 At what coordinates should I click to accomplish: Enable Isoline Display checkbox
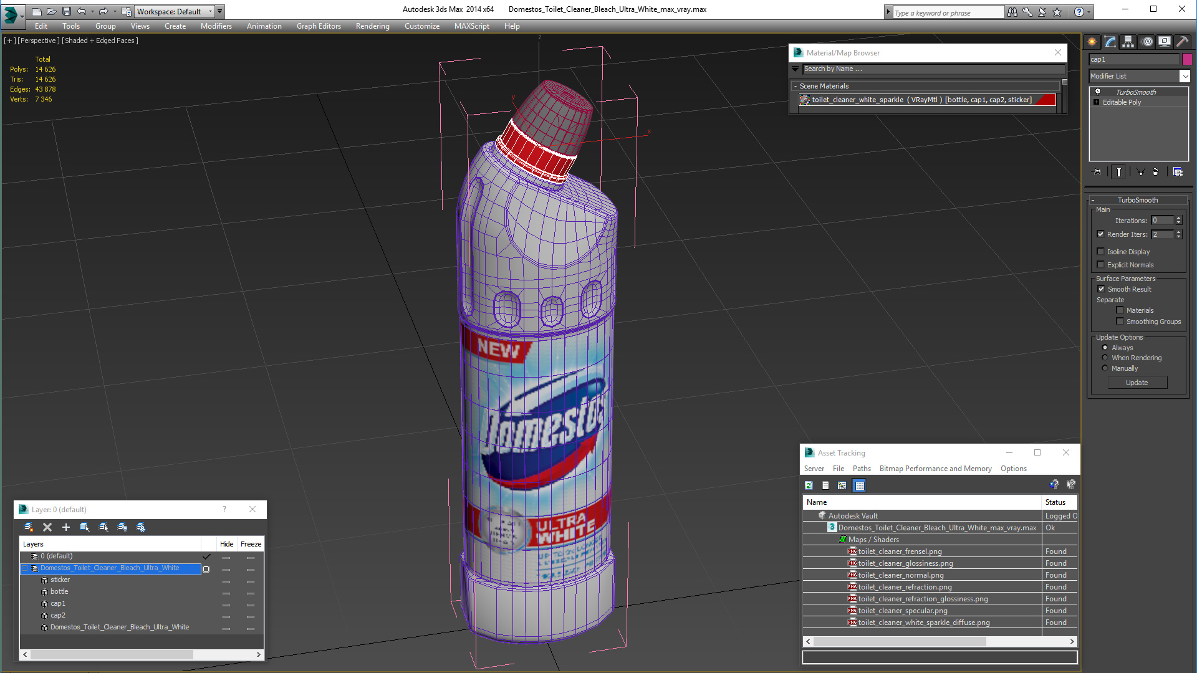1100,252
